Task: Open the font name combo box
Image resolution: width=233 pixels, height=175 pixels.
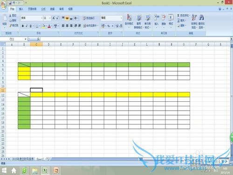Action: 32,18
